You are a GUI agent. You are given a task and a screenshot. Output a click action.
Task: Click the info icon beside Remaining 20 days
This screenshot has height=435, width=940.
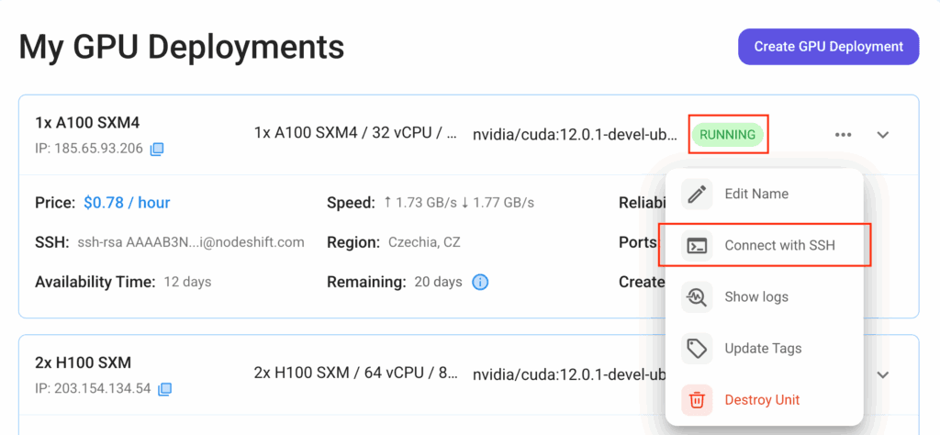[480, 282]
